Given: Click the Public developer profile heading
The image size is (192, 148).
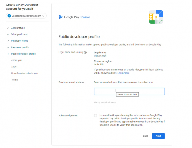Looking at the screenshot, I should click(x=79, y=37).
